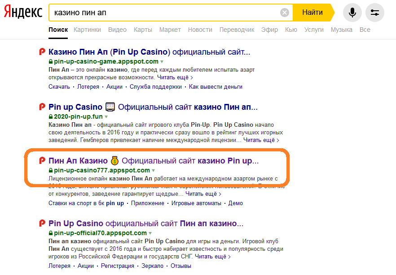This screenshot has width=396, height=275.
Task: Show all services via Все
Action: pyautogui.click(x=365, y=30)
